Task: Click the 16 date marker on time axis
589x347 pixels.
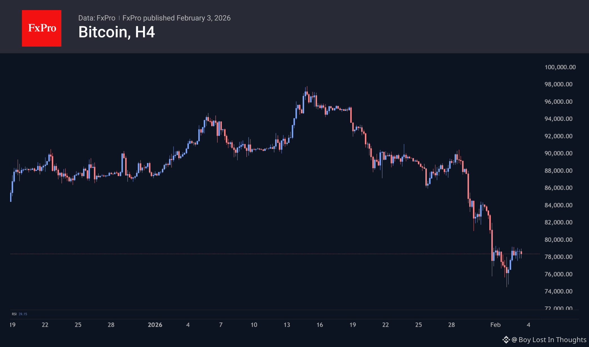Action: [320, 325]
